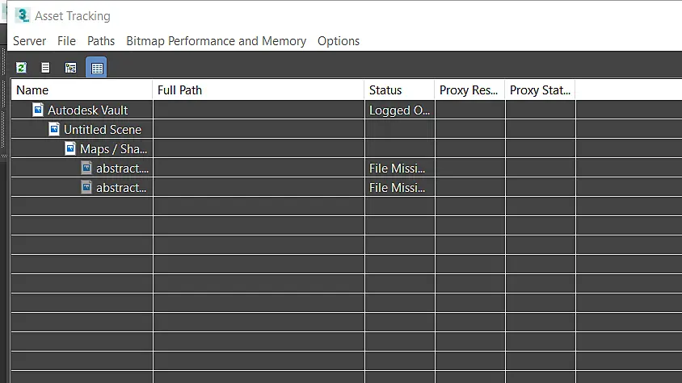682x383 pixels.
Task: Select the Table View icon
Action: (96, 68)
